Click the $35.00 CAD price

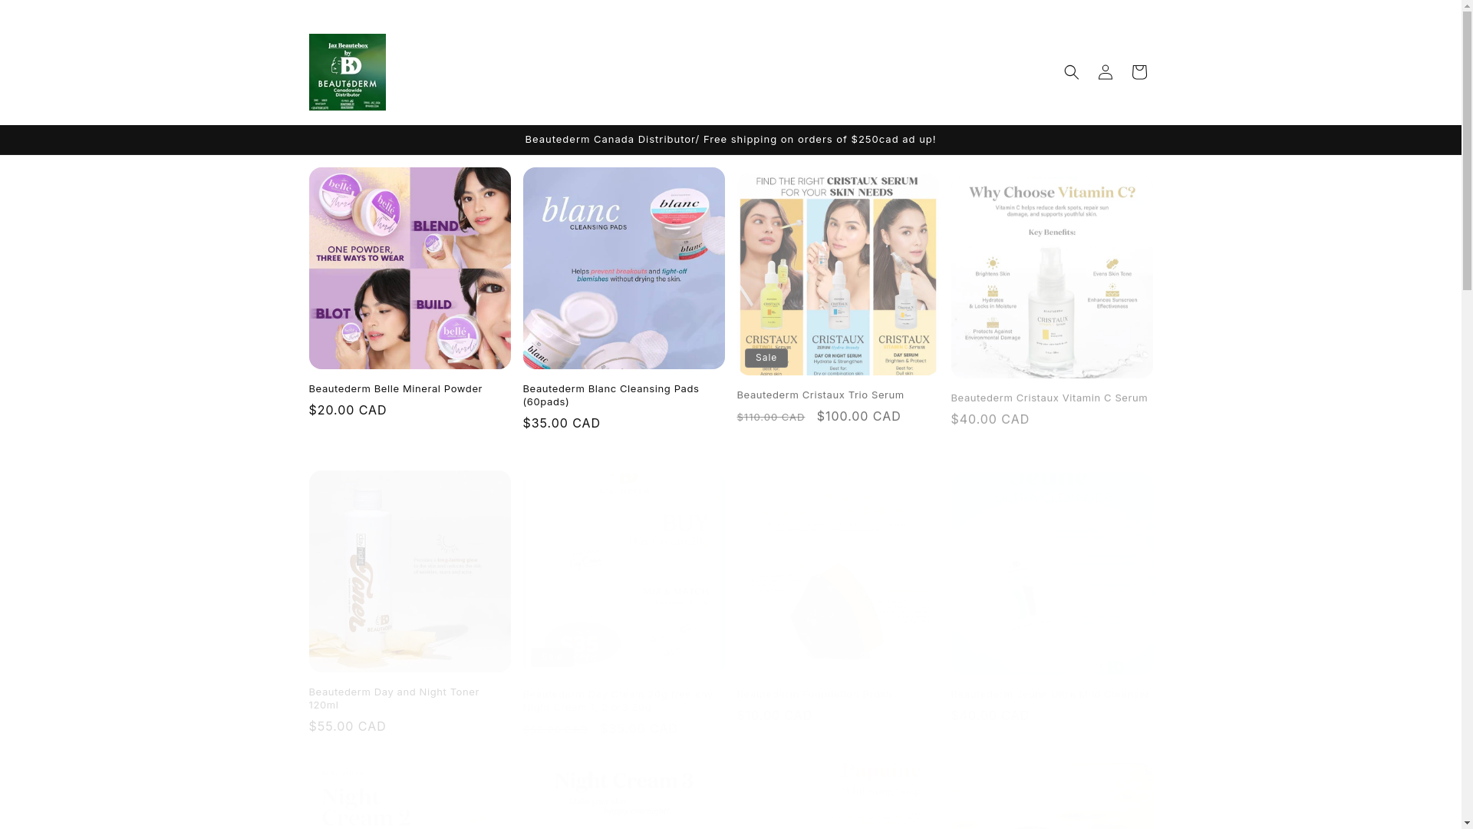pyautogui.click(x=562, y=423)
